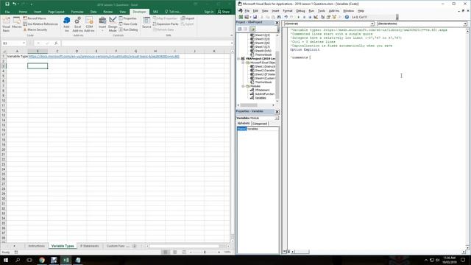Viewport: 471px width, 265px height.
Task: Switch to Categorized properties tab
Action: click(x=260, y=124)
